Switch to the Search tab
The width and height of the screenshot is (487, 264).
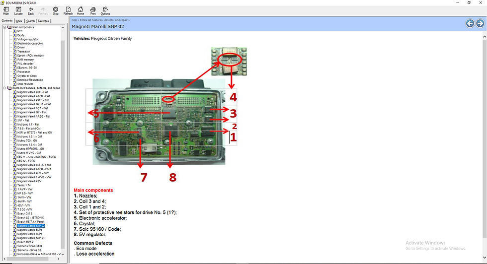[x=30, y=21]
